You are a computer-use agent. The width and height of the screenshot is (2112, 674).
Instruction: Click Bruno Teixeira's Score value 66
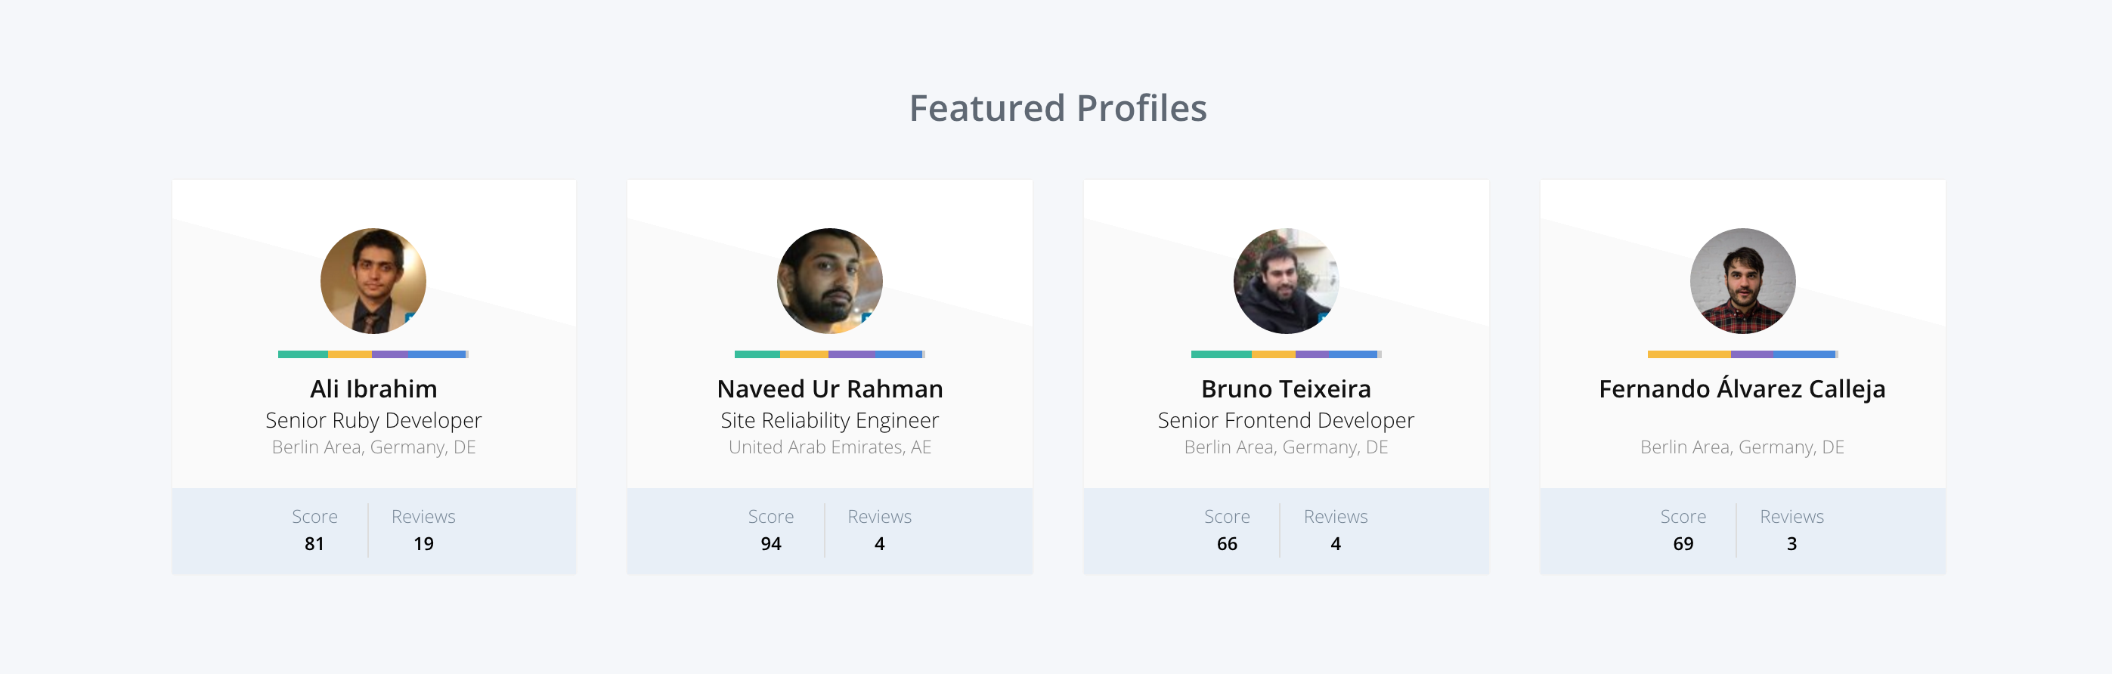click(1227, 543)
